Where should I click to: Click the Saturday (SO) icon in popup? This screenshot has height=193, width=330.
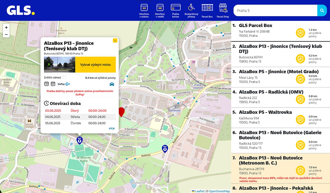46,84
